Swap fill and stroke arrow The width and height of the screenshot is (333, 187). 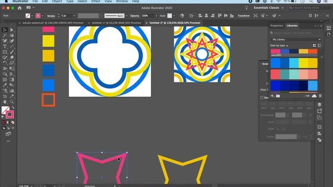[13, 108]
